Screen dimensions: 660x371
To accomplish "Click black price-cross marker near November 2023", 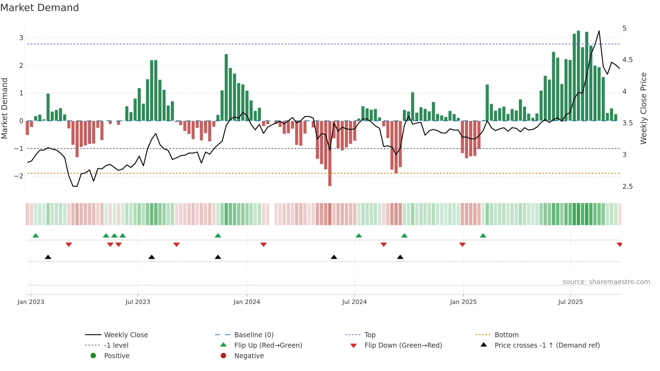I will (218, 257).
